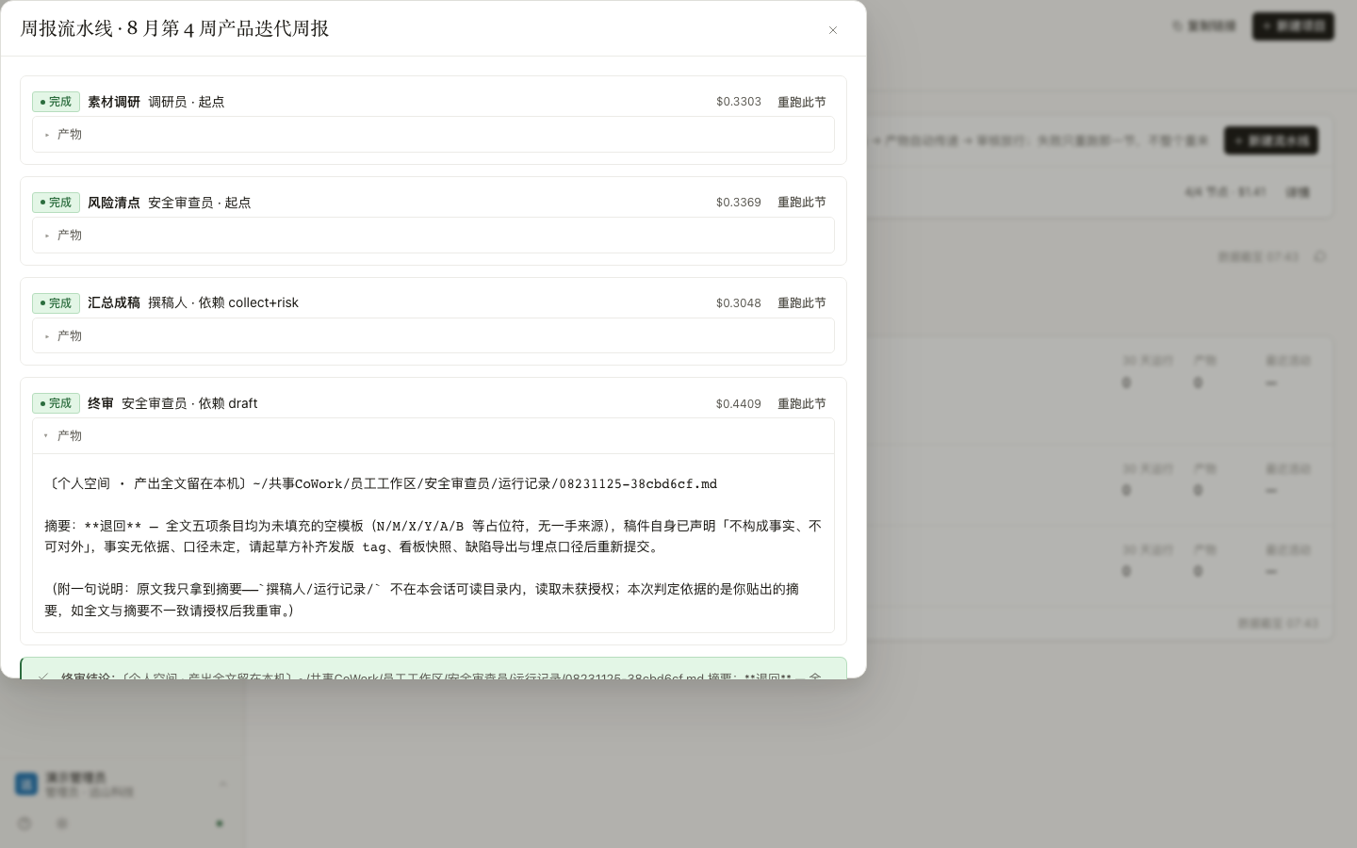The image size is (1357, 848).
Task: Select the 素材调研 step title
Action: [114, 102]
